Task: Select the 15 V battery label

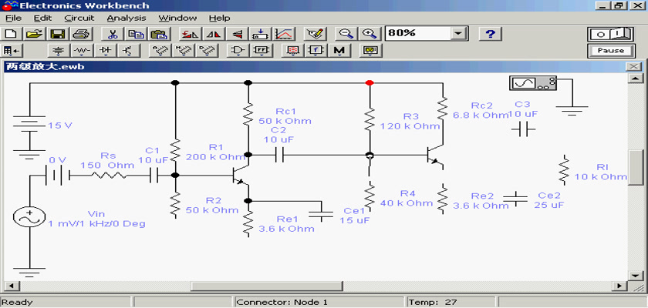Action: pyautogui.click(x=60, y=126)
